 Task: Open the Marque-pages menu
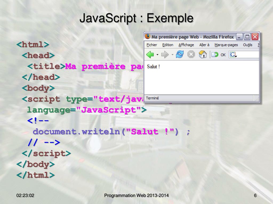(x=226, y=45)
